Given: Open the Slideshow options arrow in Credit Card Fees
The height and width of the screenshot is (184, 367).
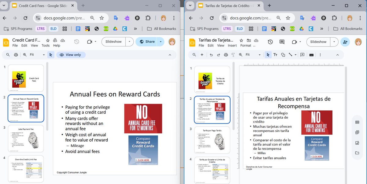Looking at the screenshot, I should [130, 42].
